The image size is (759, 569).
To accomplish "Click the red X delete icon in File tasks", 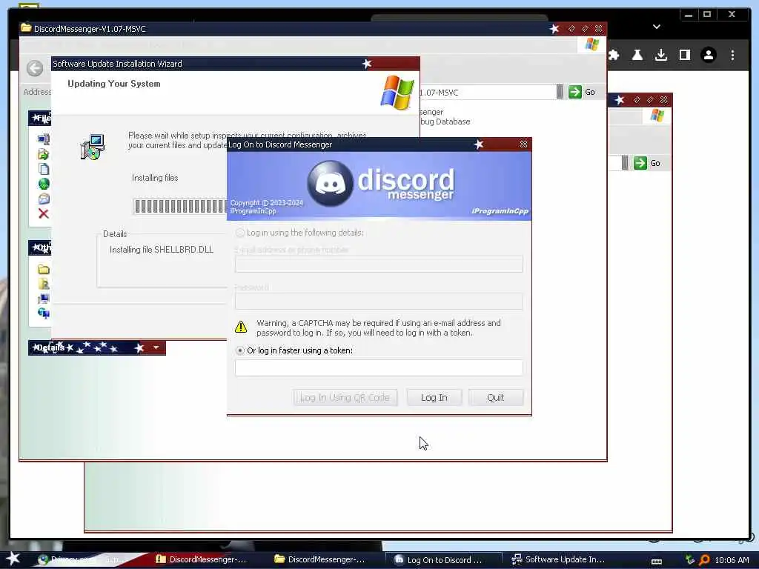I will pyautogui.click(x=44, y=214).
